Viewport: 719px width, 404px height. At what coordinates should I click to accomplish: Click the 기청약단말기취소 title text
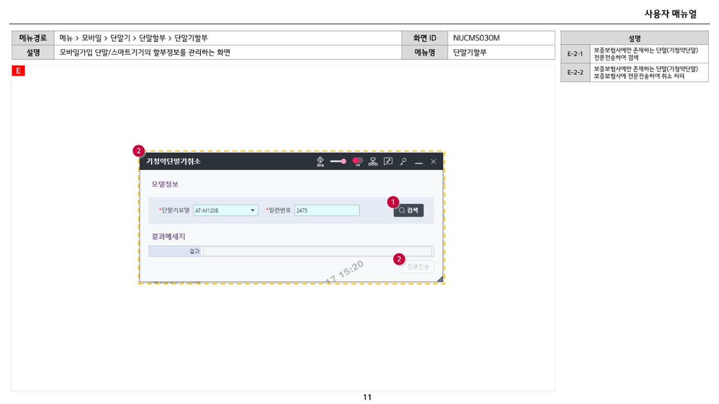174,161
